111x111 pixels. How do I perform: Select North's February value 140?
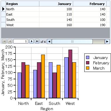[90, 9]
